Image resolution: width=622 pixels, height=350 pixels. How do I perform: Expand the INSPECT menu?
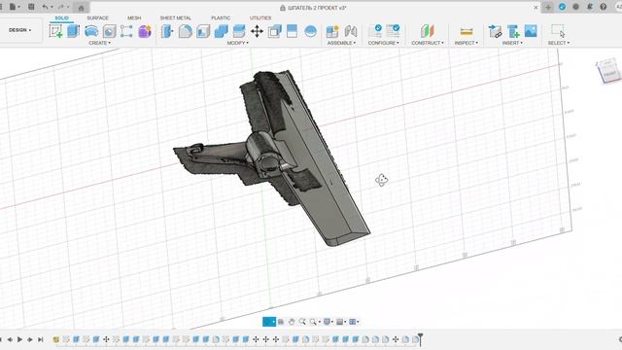[x=466, y=43]
